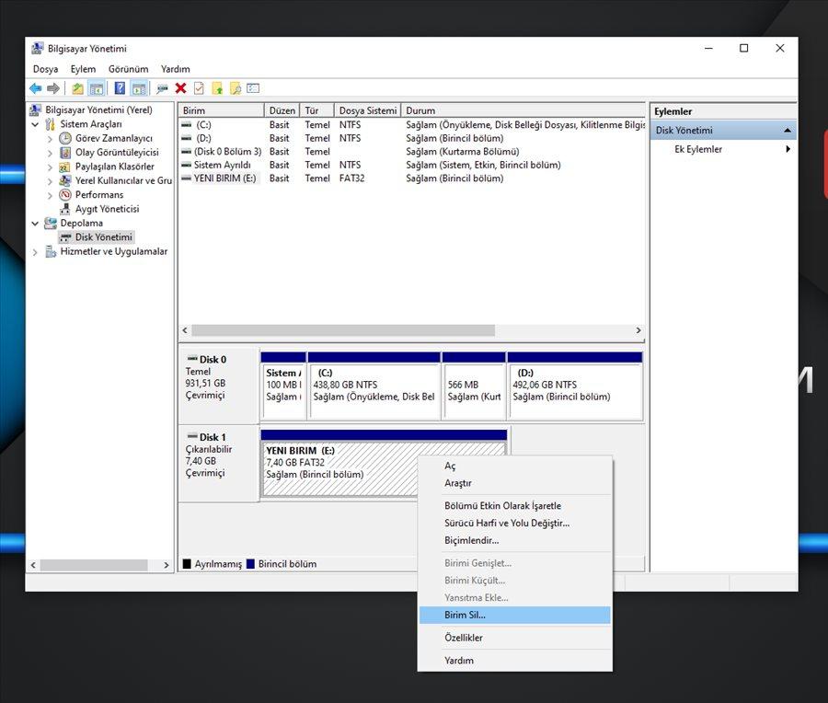The height and width of the screenshot is (703, 828).
Task: Click the volume list horizontal scrollbar
Action: click(x=343, y=330)
